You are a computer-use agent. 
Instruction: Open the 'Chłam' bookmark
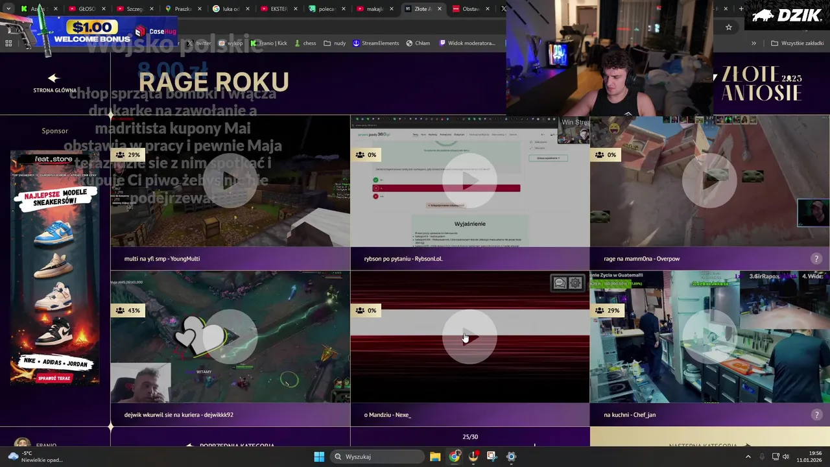[x=418, y=43]
